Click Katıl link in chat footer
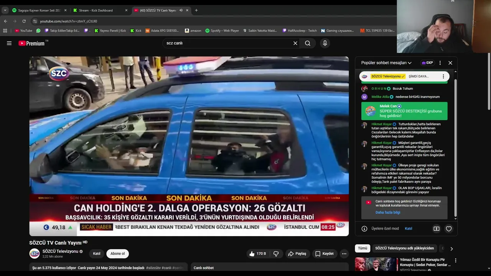 (x=409, y=228)
